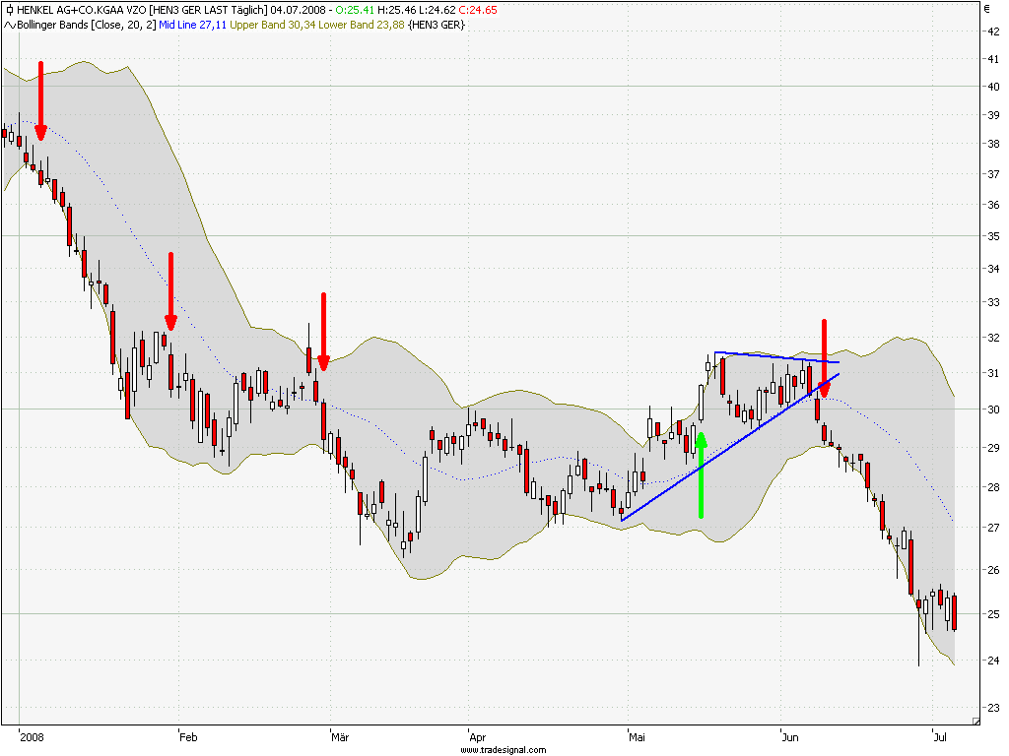
Task: Click the {HEN3 GER} symbol tag
Action: [437, 25]
